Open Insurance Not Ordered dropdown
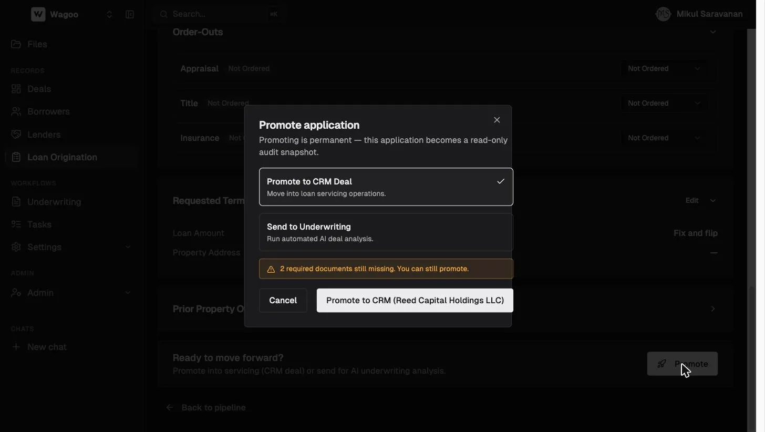This screenshot has height=432, width=765. coord(664,138)
